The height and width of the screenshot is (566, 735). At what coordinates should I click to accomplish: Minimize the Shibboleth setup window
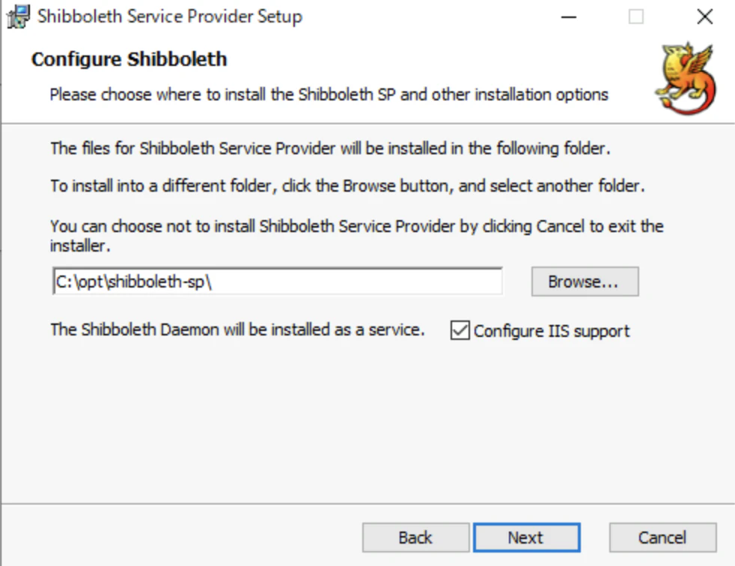point(569,17)
